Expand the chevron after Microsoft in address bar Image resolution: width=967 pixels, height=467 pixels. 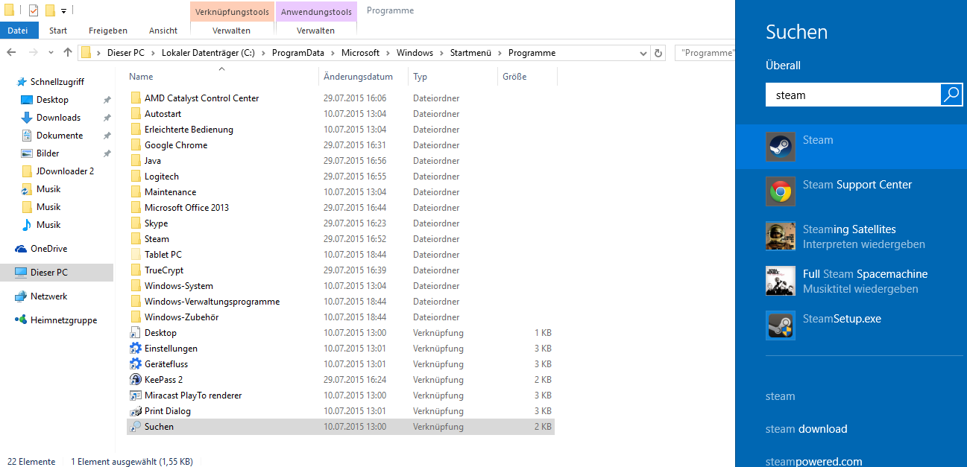[388, 53]
